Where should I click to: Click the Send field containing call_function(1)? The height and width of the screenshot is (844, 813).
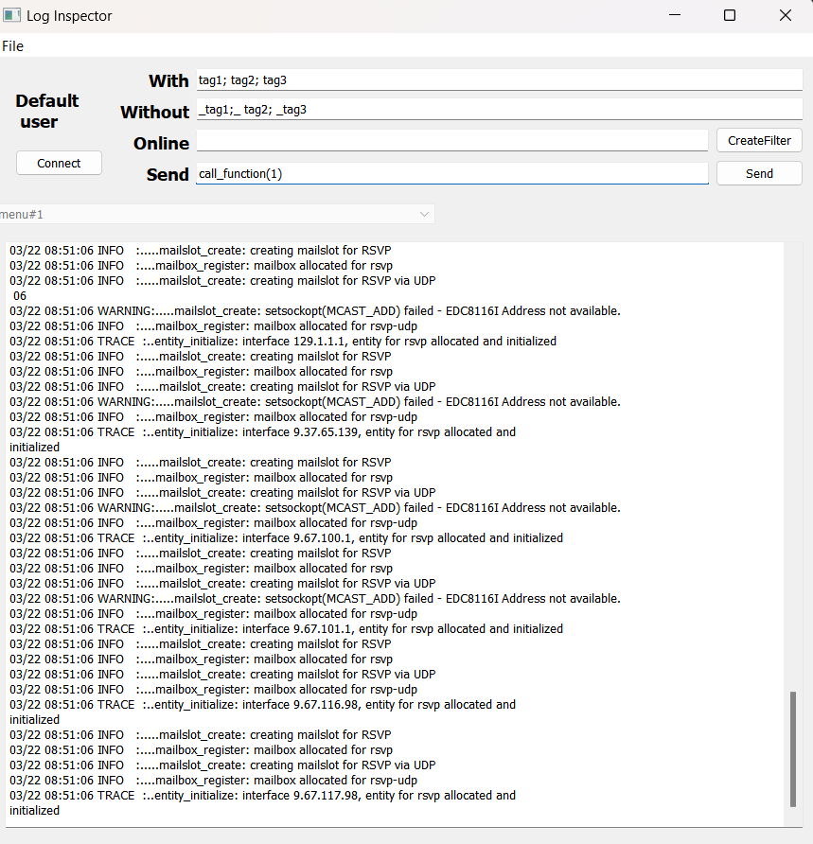[x=451, y=174]
